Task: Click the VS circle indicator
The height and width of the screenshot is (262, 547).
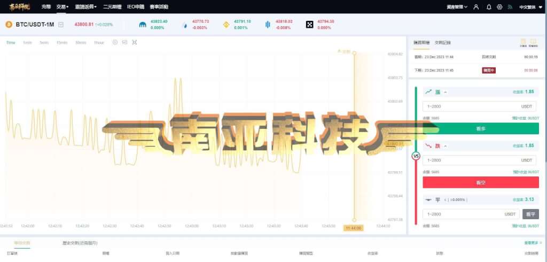Action: point(416,156)
